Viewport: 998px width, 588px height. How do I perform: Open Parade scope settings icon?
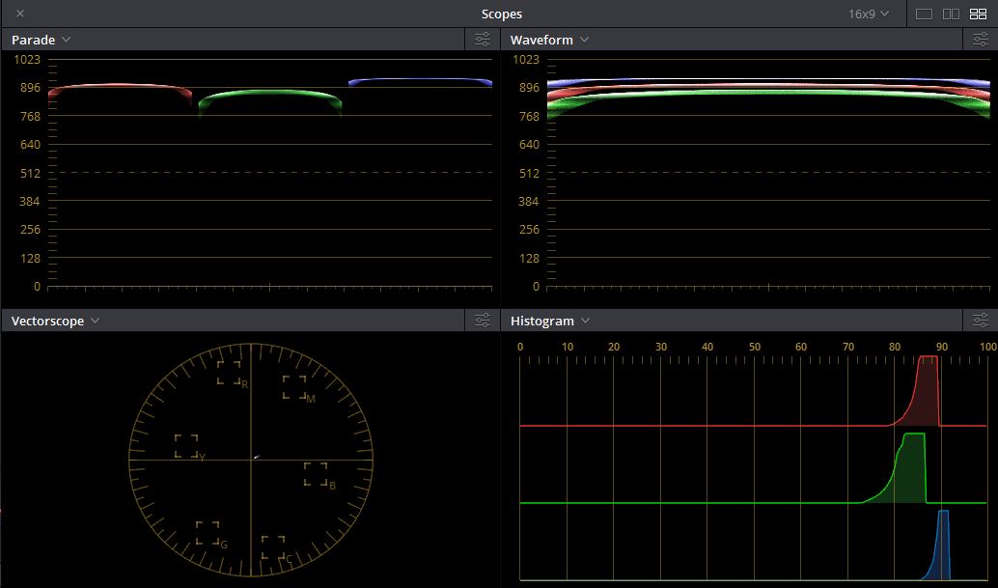(x=483, y=40)
